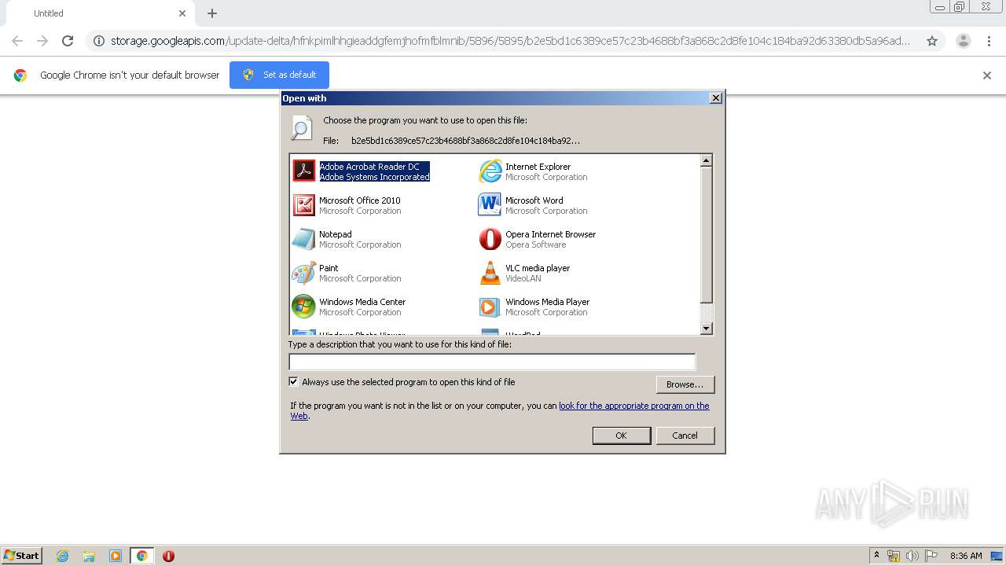This screenshot has width=1006, height=566.
Task: Close the Open with dialog
Action: coord(715,98)
